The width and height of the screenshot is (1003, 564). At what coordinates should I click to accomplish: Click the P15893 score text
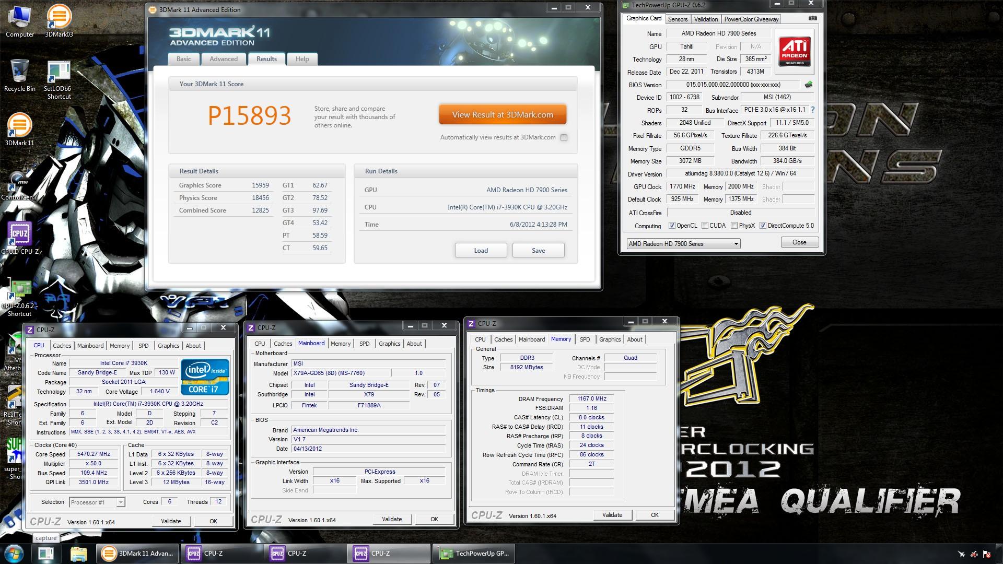[x=249, y=115]
